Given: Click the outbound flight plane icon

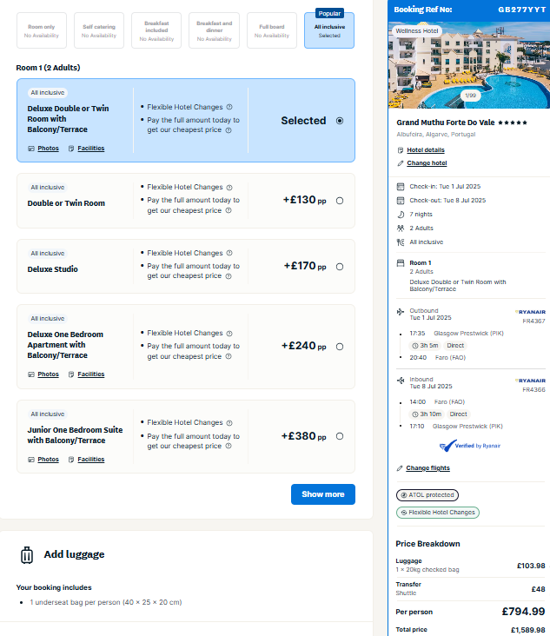Looking at the screenshot, I should pyautogui.click(x=401, y=312).
